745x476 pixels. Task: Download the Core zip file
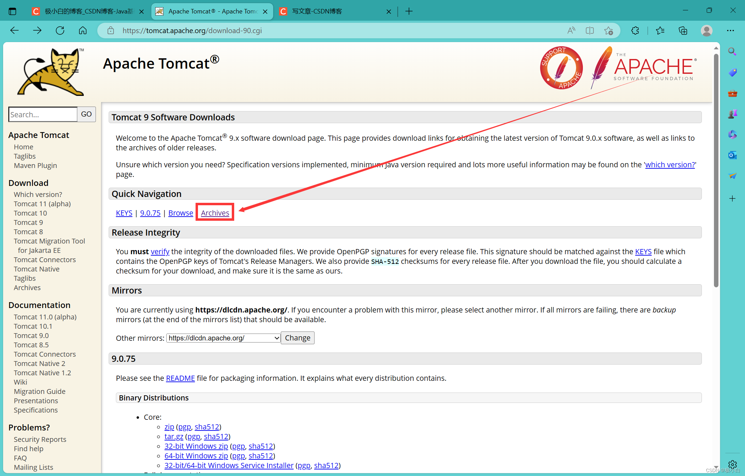click(169, 427)
